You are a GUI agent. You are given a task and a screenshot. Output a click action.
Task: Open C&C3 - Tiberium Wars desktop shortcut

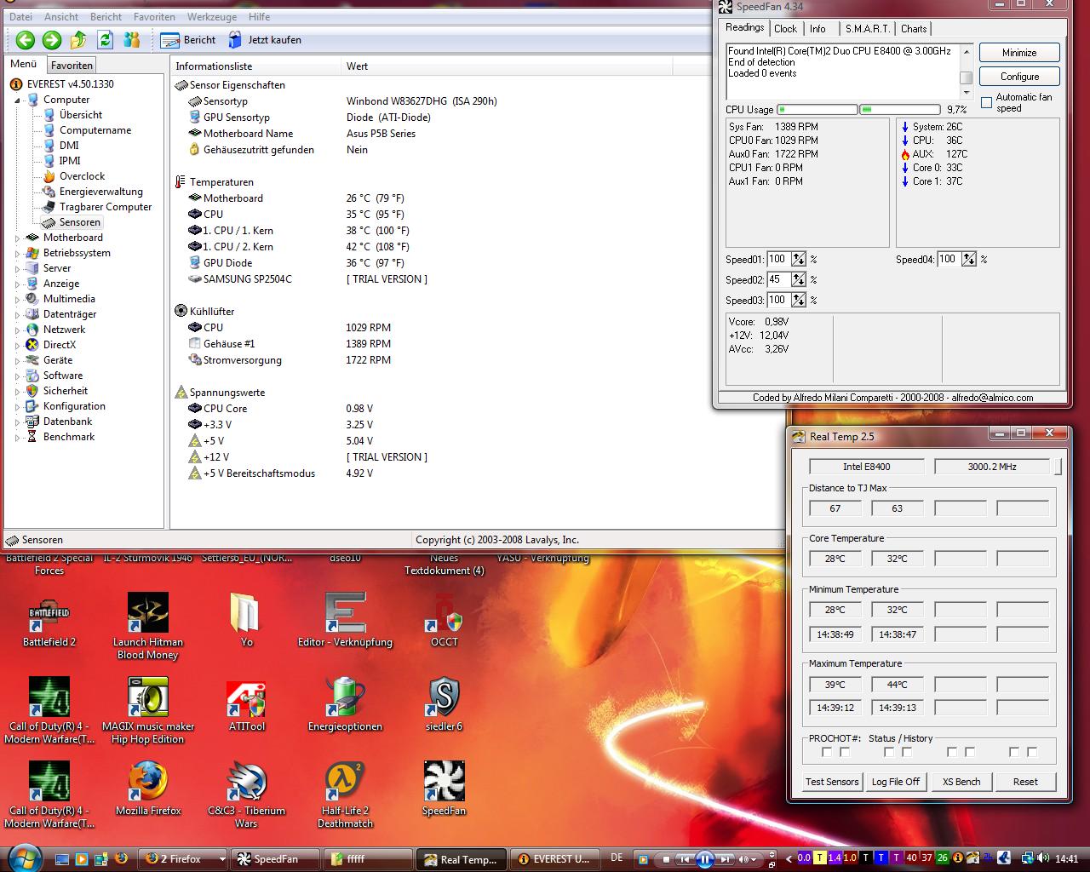pyautogui.click(x=246, y=796)
